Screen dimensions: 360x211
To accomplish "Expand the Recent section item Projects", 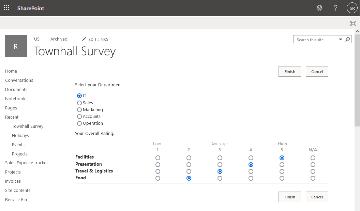I will pos(20,154).
